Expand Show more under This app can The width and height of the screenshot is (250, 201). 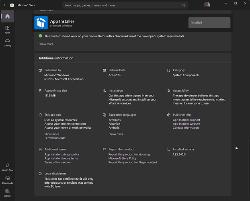pyautogui.click(x=52, y=134)
